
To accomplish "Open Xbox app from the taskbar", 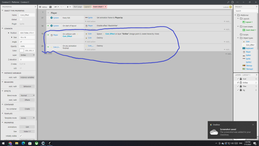I will click(x=36, y=143).
